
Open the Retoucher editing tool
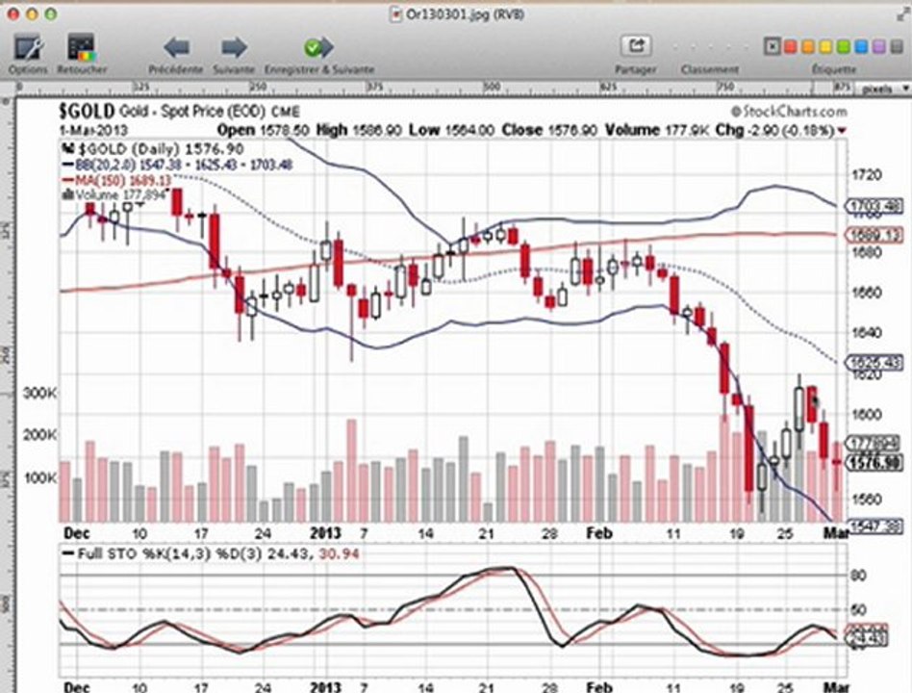tap(82, 48)
